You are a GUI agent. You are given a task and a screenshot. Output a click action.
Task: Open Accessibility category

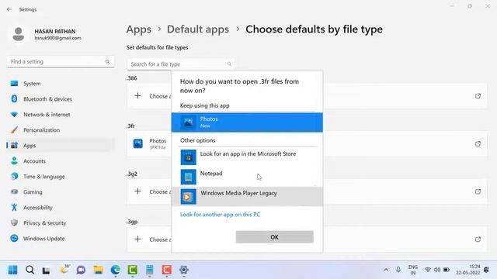click(61, 208)
